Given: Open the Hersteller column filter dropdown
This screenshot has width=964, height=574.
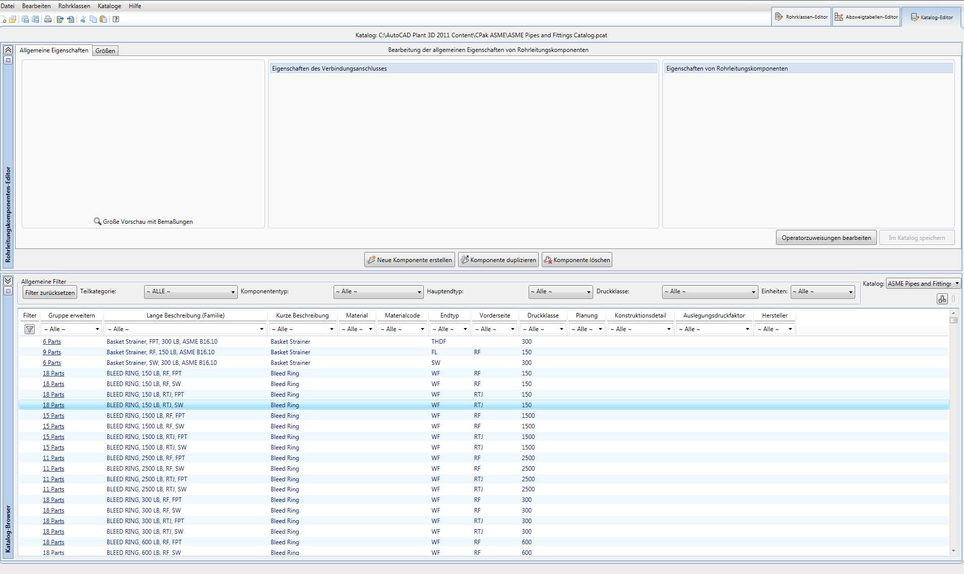Looking at the screenshot, I should tap(775, 329).
